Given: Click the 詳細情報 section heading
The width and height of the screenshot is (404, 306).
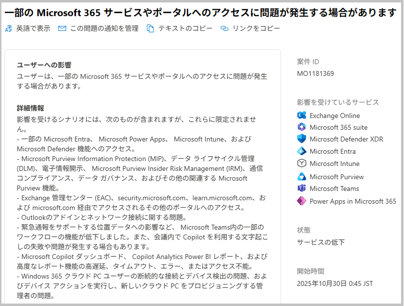Looking at the screenshot, I should tap(30, 108).
